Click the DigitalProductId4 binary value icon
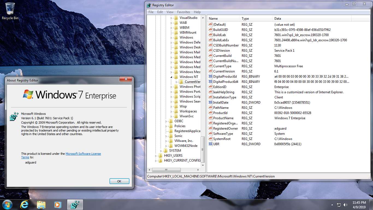This screenshot has width=373, height=210. click(210, 81)
